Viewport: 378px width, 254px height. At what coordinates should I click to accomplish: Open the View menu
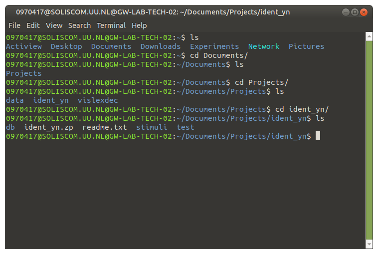pos(54,25)
